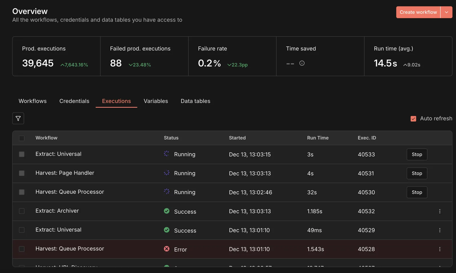Open three-dot menu for execution 40529
456x273 pixels.
click(440, 230)
